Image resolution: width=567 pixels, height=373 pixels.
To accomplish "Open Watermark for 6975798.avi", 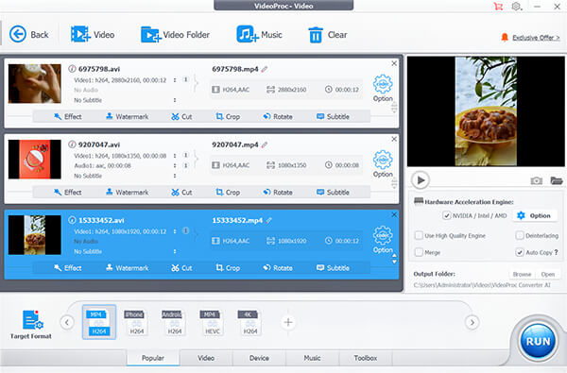I will tap(127, 116).
